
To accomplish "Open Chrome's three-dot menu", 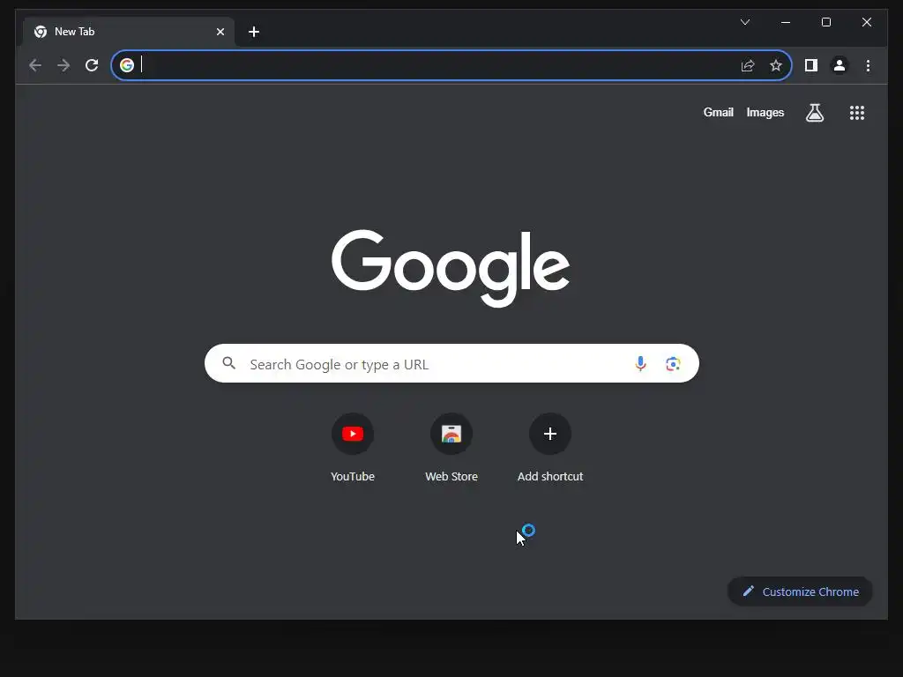I will click(868, 65).
